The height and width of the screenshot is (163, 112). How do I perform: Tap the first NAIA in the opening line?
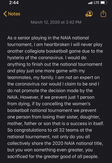pyautogui.click(x=66, y=38)
